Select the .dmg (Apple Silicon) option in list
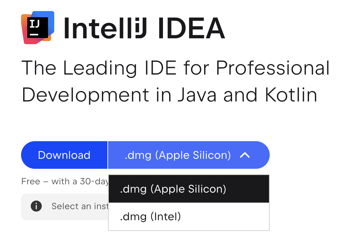The width and height of the screenshot is (355, 243). click(x=189, y=189)
